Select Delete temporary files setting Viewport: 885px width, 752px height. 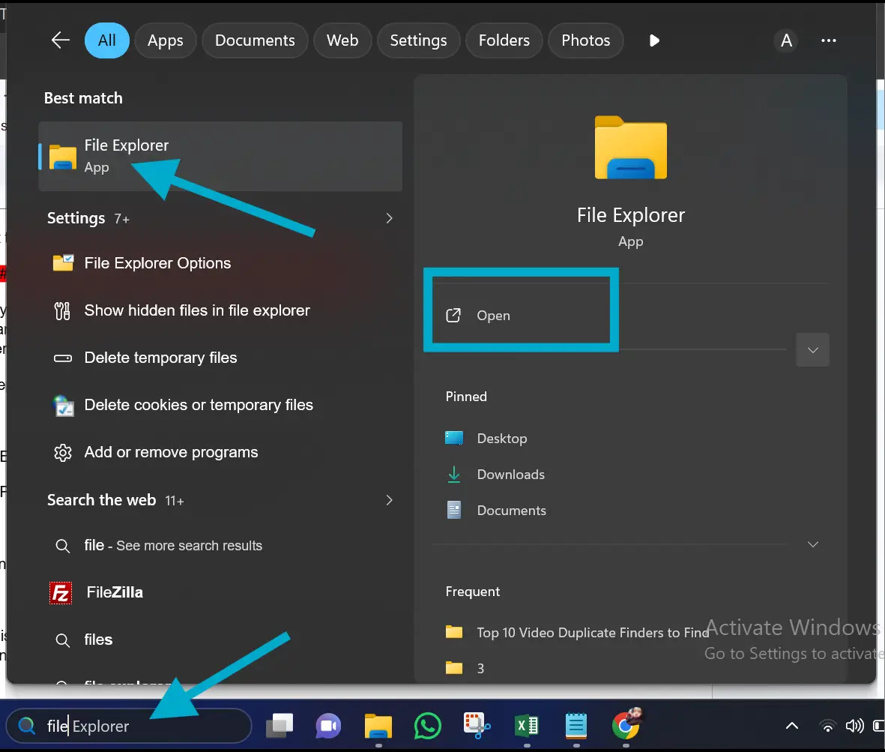pyautogui.click(x=160, y=358)
